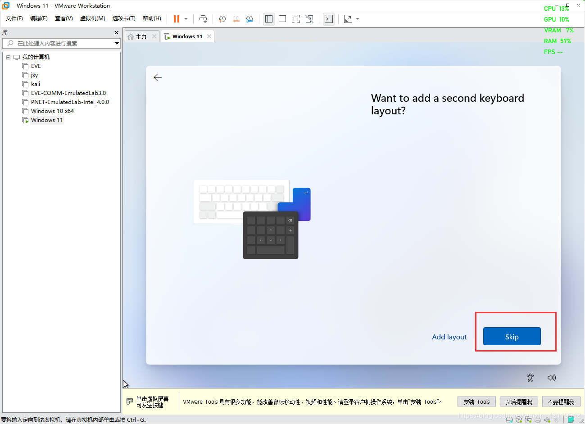Click the USB camera status icon
The width and height of the screenshot is (585, 424).
557,419
